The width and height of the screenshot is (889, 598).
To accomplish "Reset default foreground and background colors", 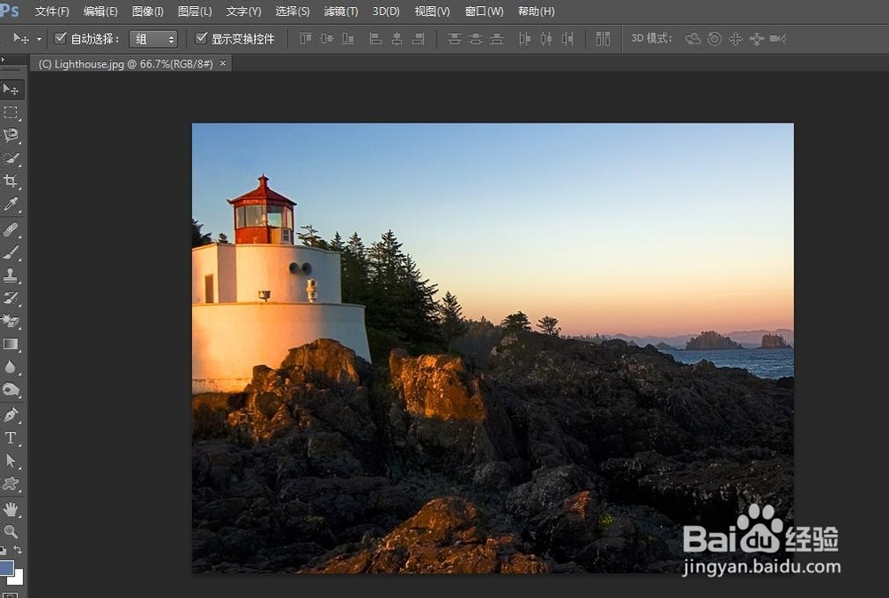I will pyautogui.click(x=4, y=550).
